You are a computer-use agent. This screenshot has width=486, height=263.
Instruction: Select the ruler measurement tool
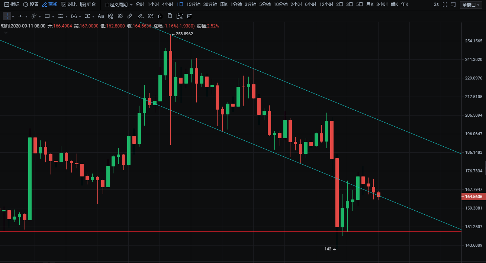(x=130, y=16)
